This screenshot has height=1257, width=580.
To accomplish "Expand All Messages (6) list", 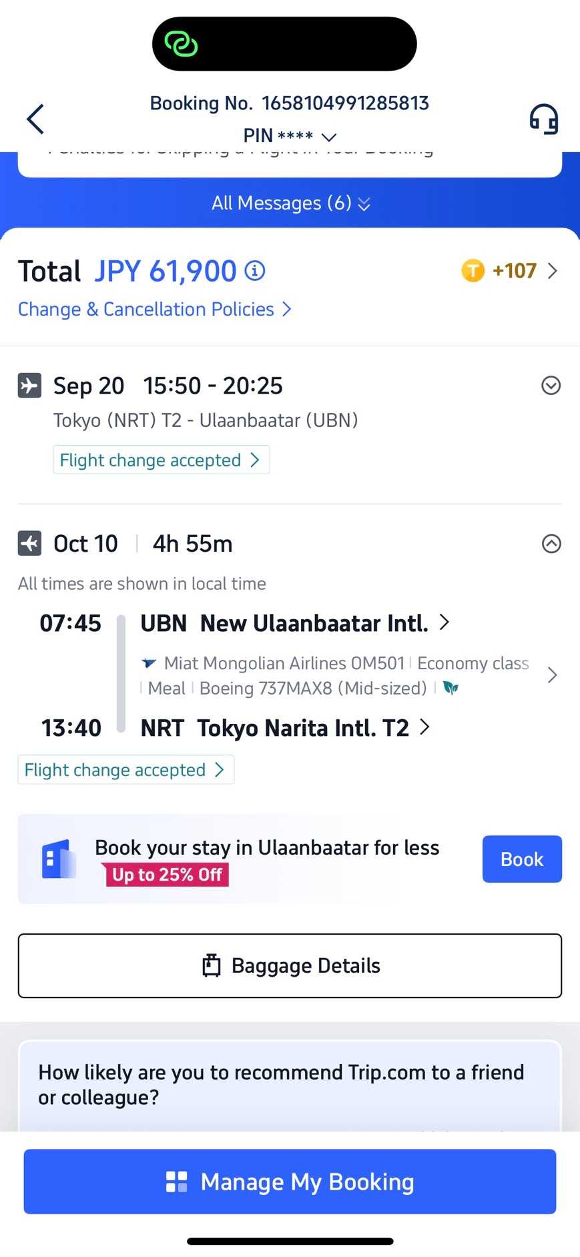I will [290, 203].
